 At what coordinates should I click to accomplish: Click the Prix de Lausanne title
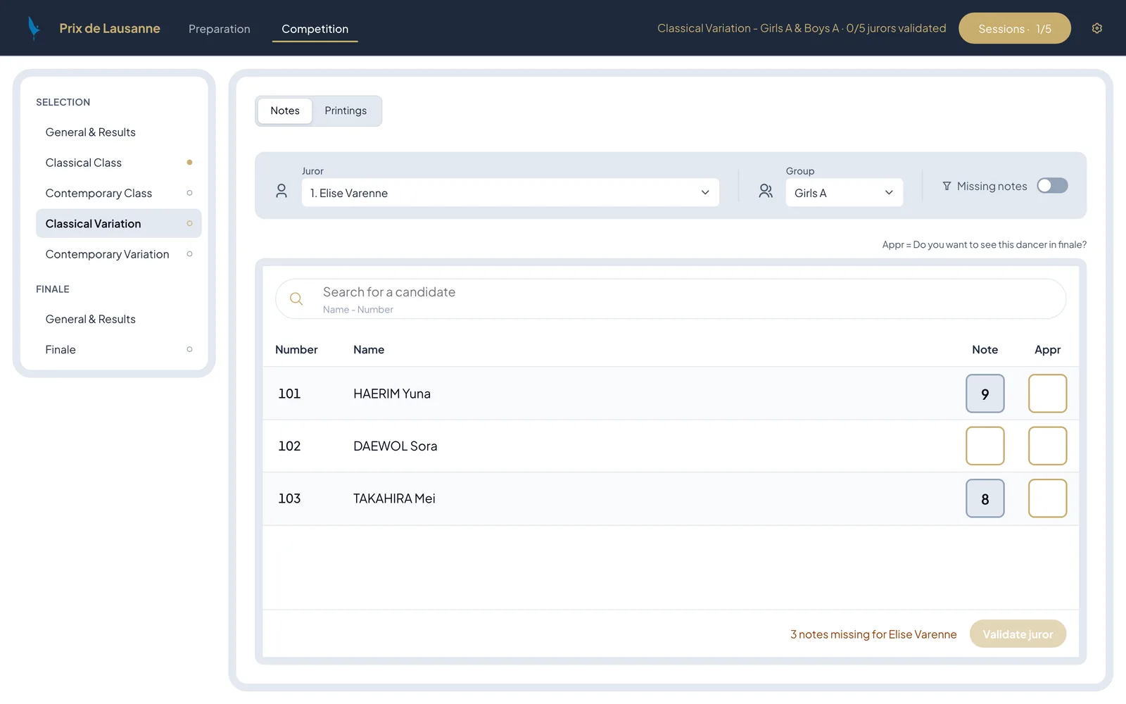(x=110, y=28)
